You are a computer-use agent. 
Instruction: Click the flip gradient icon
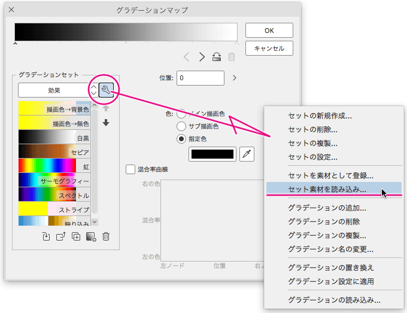pyautogui.click(x=217, y=57)
